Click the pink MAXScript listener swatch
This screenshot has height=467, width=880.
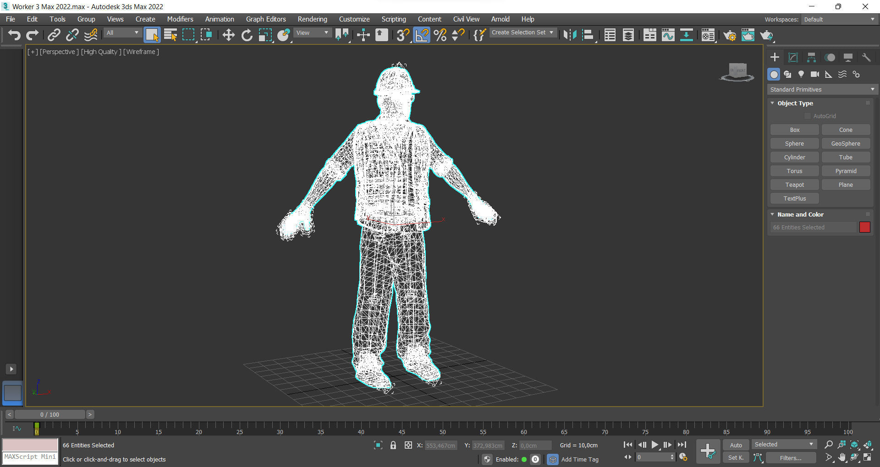tap(30, 445)
